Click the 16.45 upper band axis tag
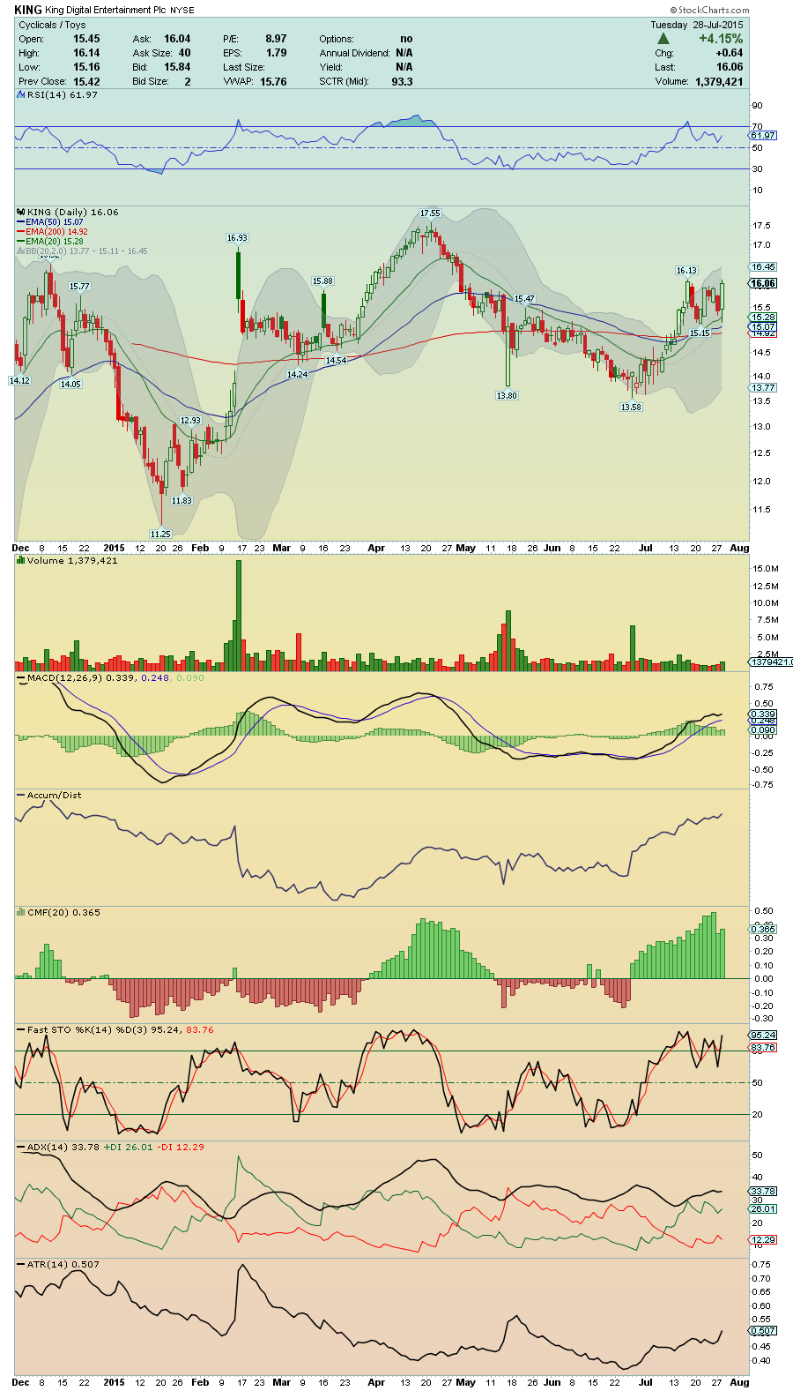 [763, 266]
